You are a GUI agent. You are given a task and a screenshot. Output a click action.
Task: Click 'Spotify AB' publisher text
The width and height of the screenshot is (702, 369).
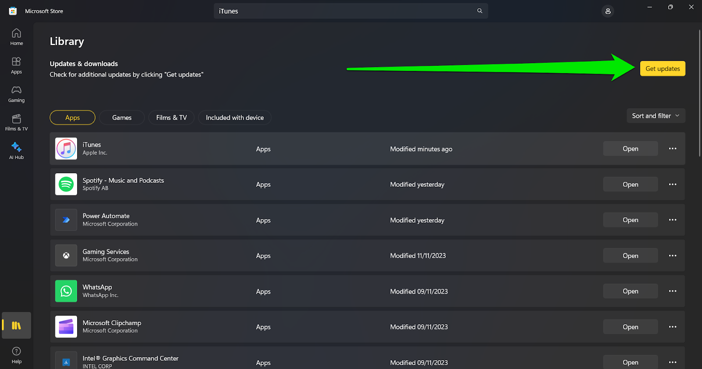tap(95, 188)
